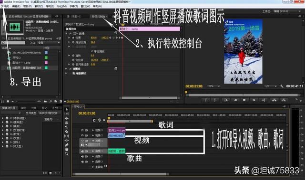Toggle the 缩放比例 stopwatch animation
Image resolution: width=305 pixels, height=180 pixels.
pos(73,42)
